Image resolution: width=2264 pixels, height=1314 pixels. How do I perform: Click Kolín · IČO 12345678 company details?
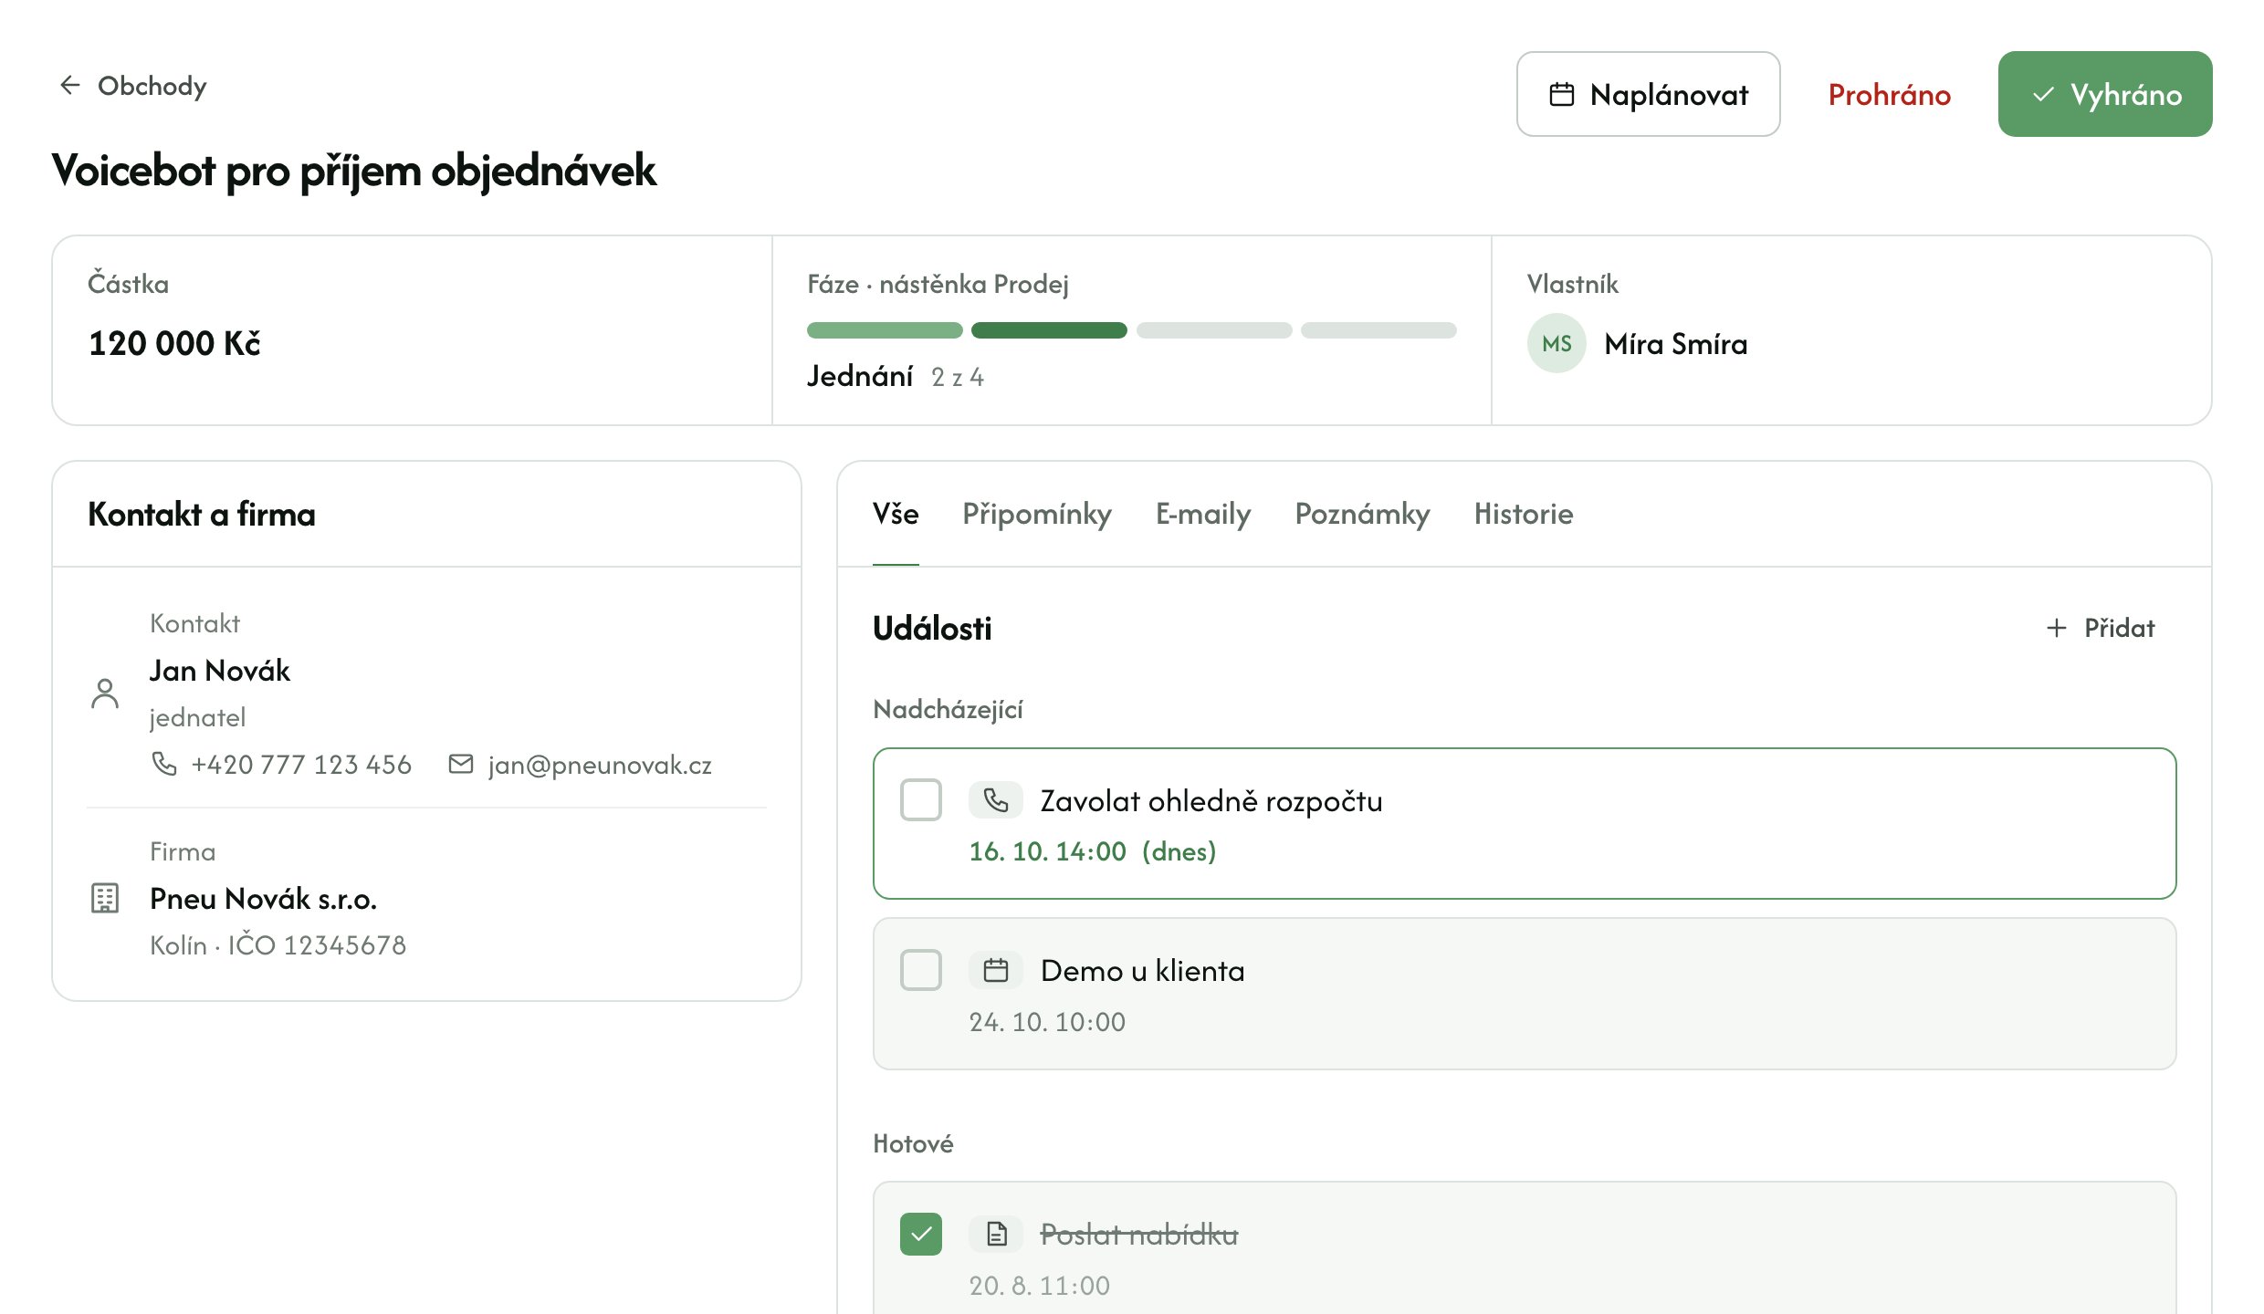278,944
